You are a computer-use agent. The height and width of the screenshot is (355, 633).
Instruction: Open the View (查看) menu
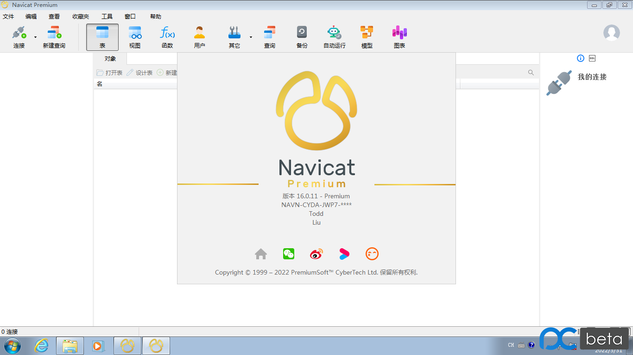[54, 16]
